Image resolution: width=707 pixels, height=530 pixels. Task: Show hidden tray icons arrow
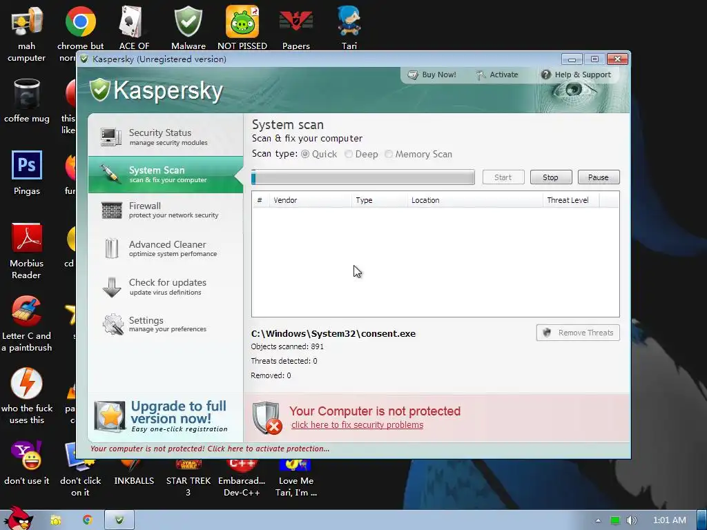(598, 520)
